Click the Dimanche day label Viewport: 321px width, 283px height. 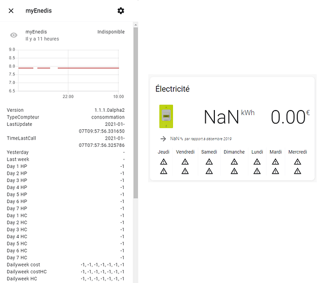[234, 152]
